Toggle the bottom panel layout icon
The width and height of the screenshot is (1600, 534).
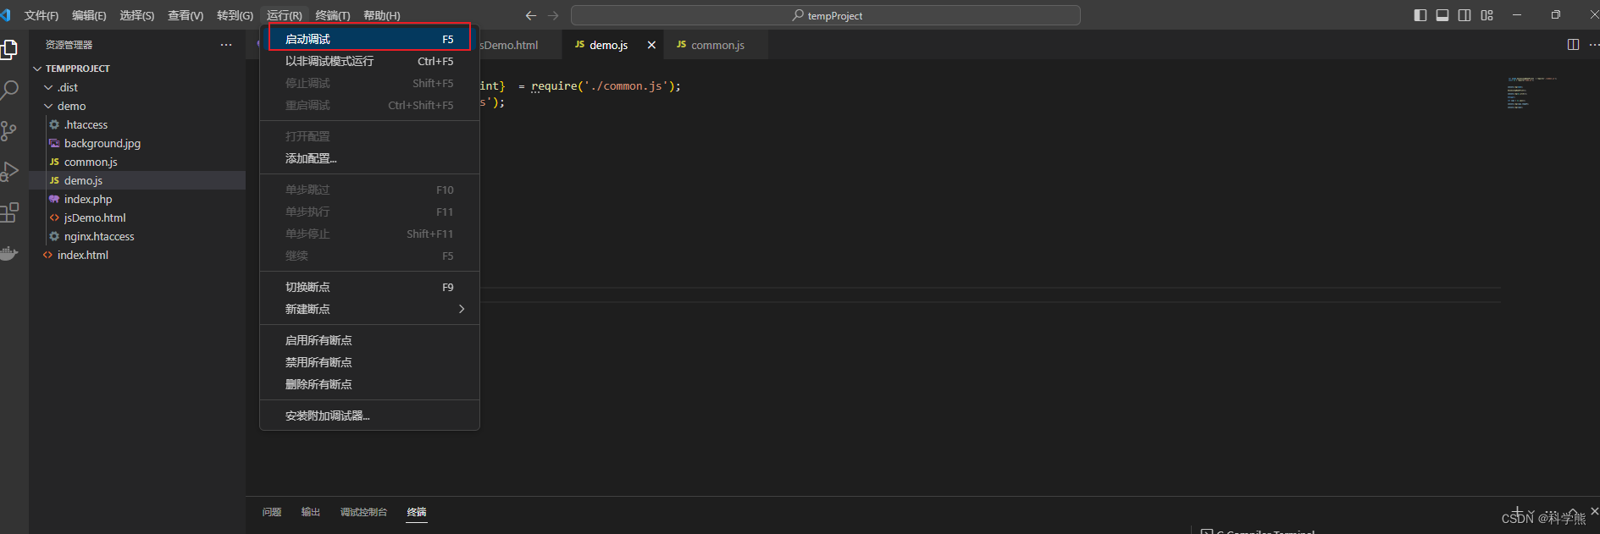coord(1442,15)
